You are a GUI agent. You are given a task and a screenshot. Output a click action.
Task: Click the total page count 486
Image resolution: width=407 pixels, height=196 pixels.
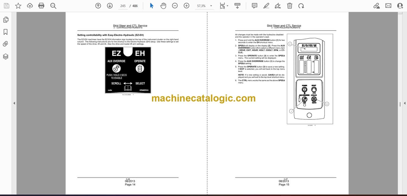click(x=135, y=6)
